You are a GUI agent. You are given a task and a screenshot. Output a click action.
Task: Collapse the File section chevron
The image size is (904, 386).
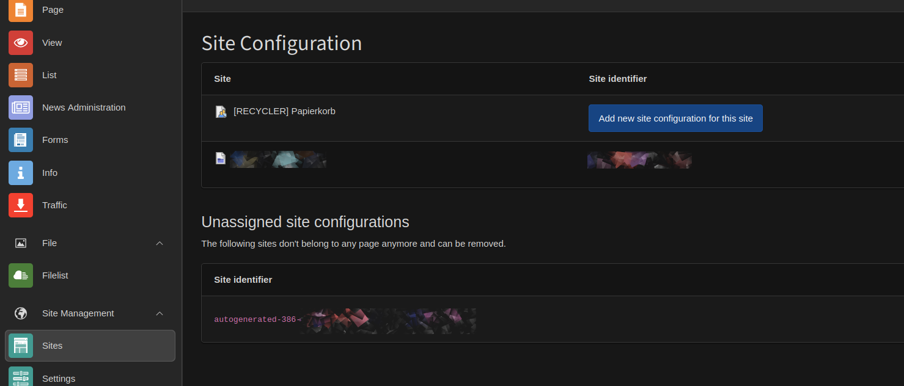[160, 243]
